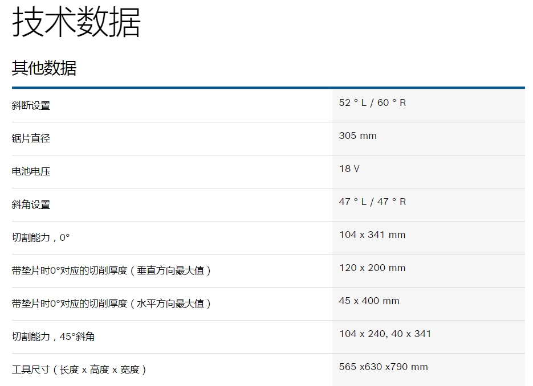Select the 305 mm value
This screenshot has height=386, width=533.
pos(357,136)
